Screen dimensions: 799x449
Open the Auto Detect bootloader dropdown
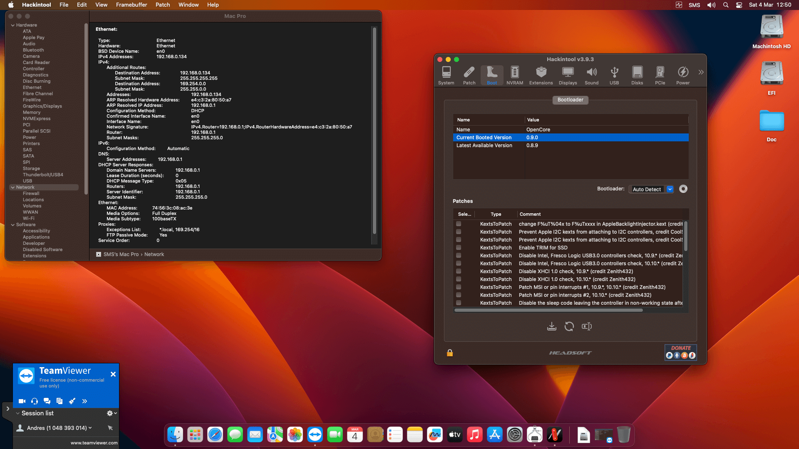coord(670,189)
